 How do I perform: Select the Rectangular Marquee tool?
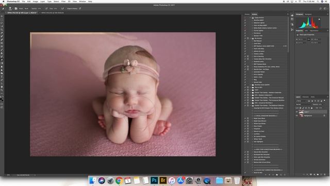2,20
